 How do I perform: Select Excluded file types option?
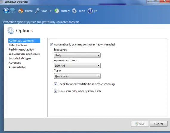[20, 58]
